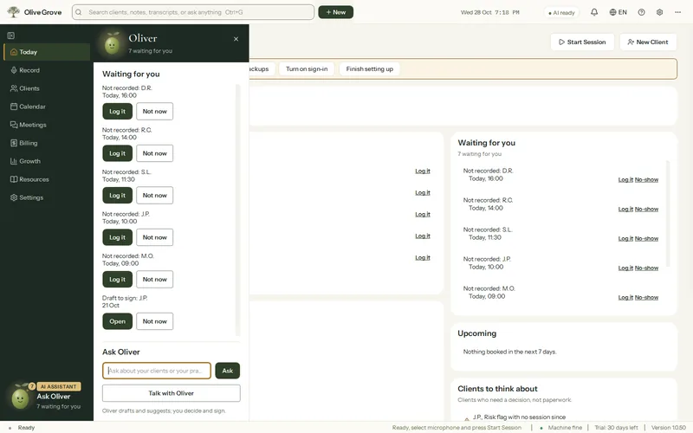Viewport: 693px width, 433px height.
Task: Click Talk with Oliver button
Action: (171, 393)
